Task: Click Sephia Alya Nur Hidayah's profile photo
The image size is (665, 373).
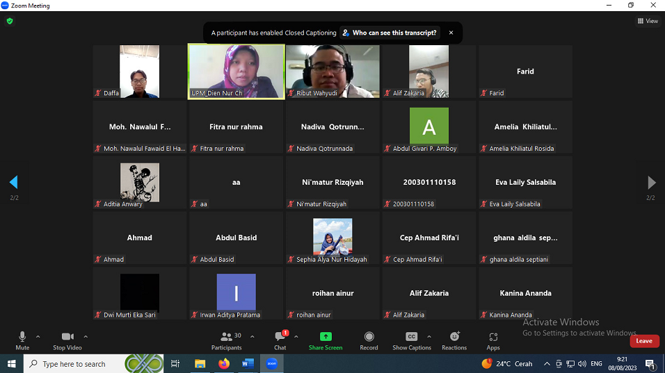Action: 332,237
